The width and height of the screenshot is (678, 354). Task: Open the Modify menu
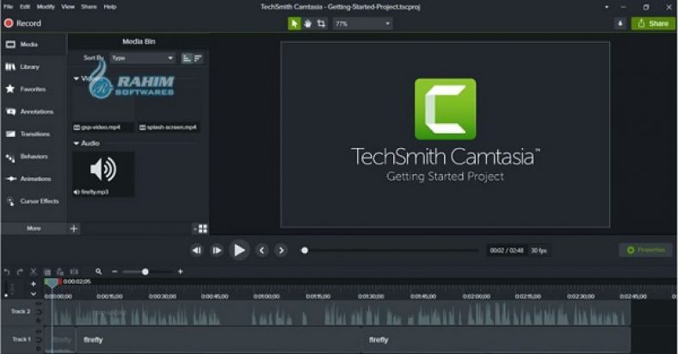coord(46,6)
